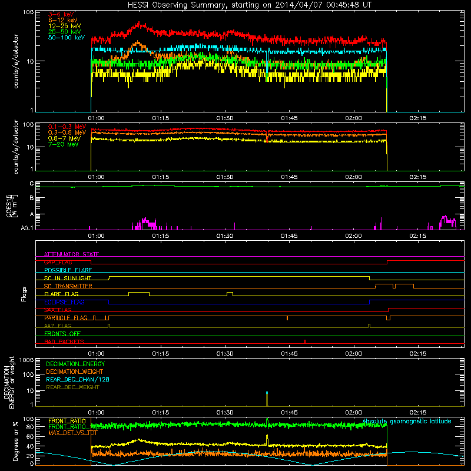Select the REAR_DEC_WEIGHT legend label

(x=72, y=387)
